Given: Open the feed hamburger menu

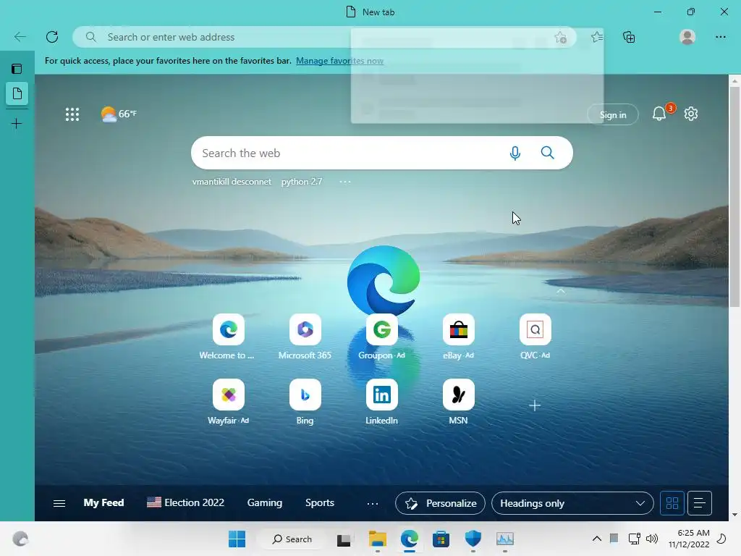Looking at the screenshot, I should click(59, 503).
